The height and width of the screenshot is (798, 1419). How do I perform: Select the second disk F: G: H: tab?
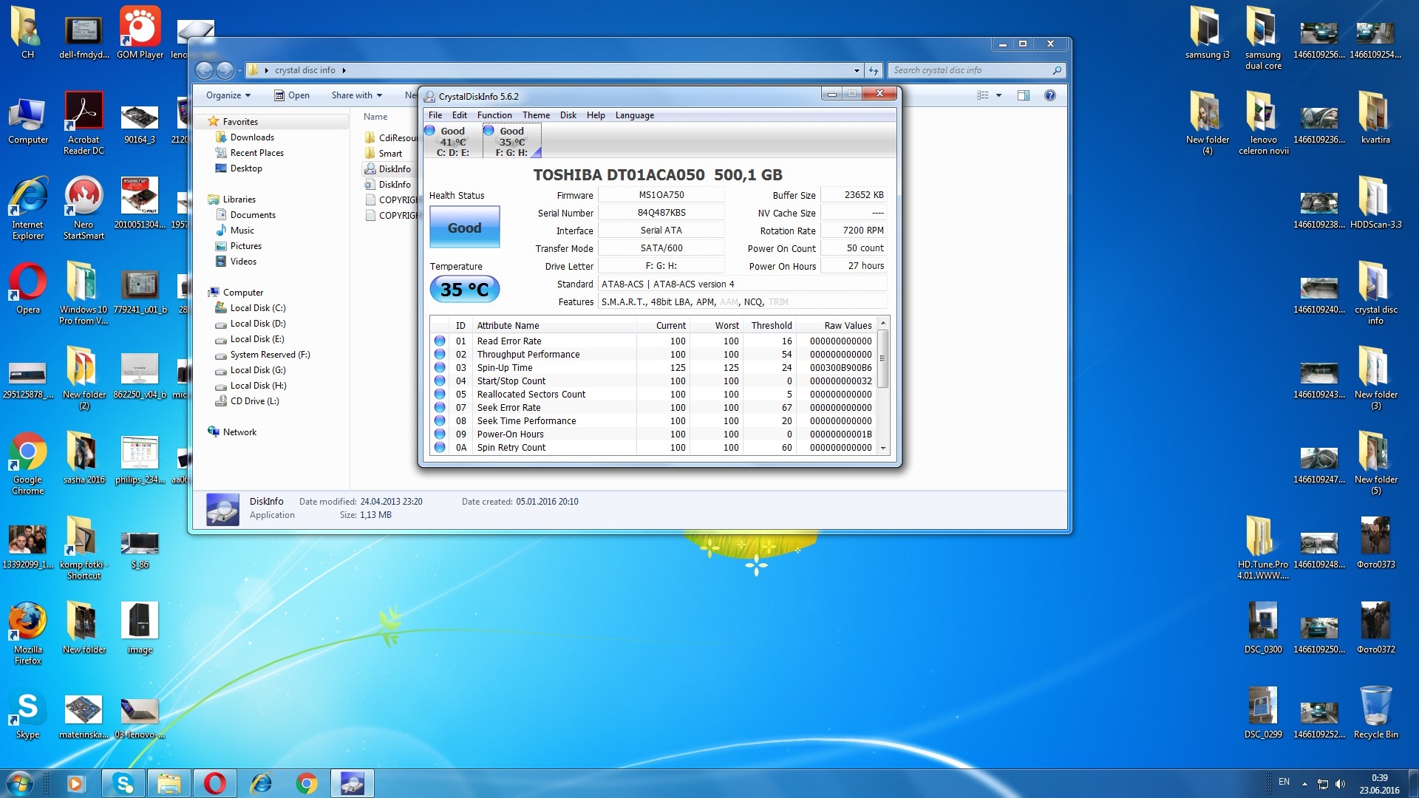(x=511, y=141)
